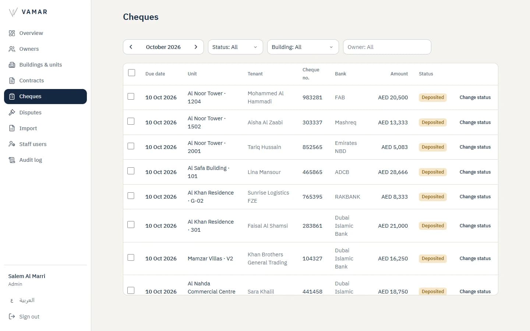Check the row for Tariq Hussain

(131, 146)
